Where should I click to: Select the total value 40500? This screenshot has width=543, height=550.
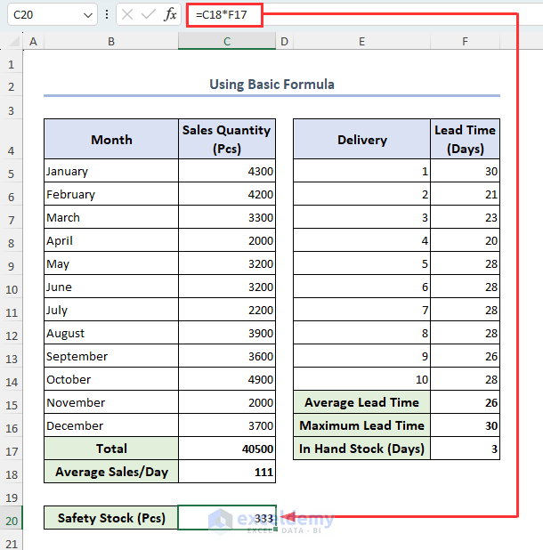227,449
